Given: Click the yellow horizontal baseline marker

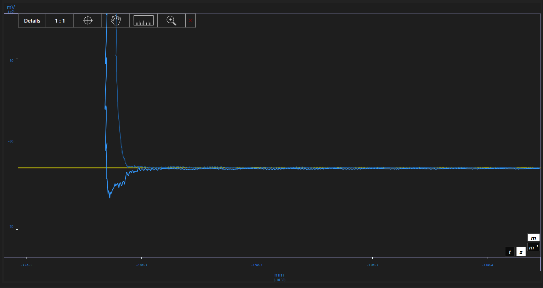Looking at the screenshot, I should 279,168.
